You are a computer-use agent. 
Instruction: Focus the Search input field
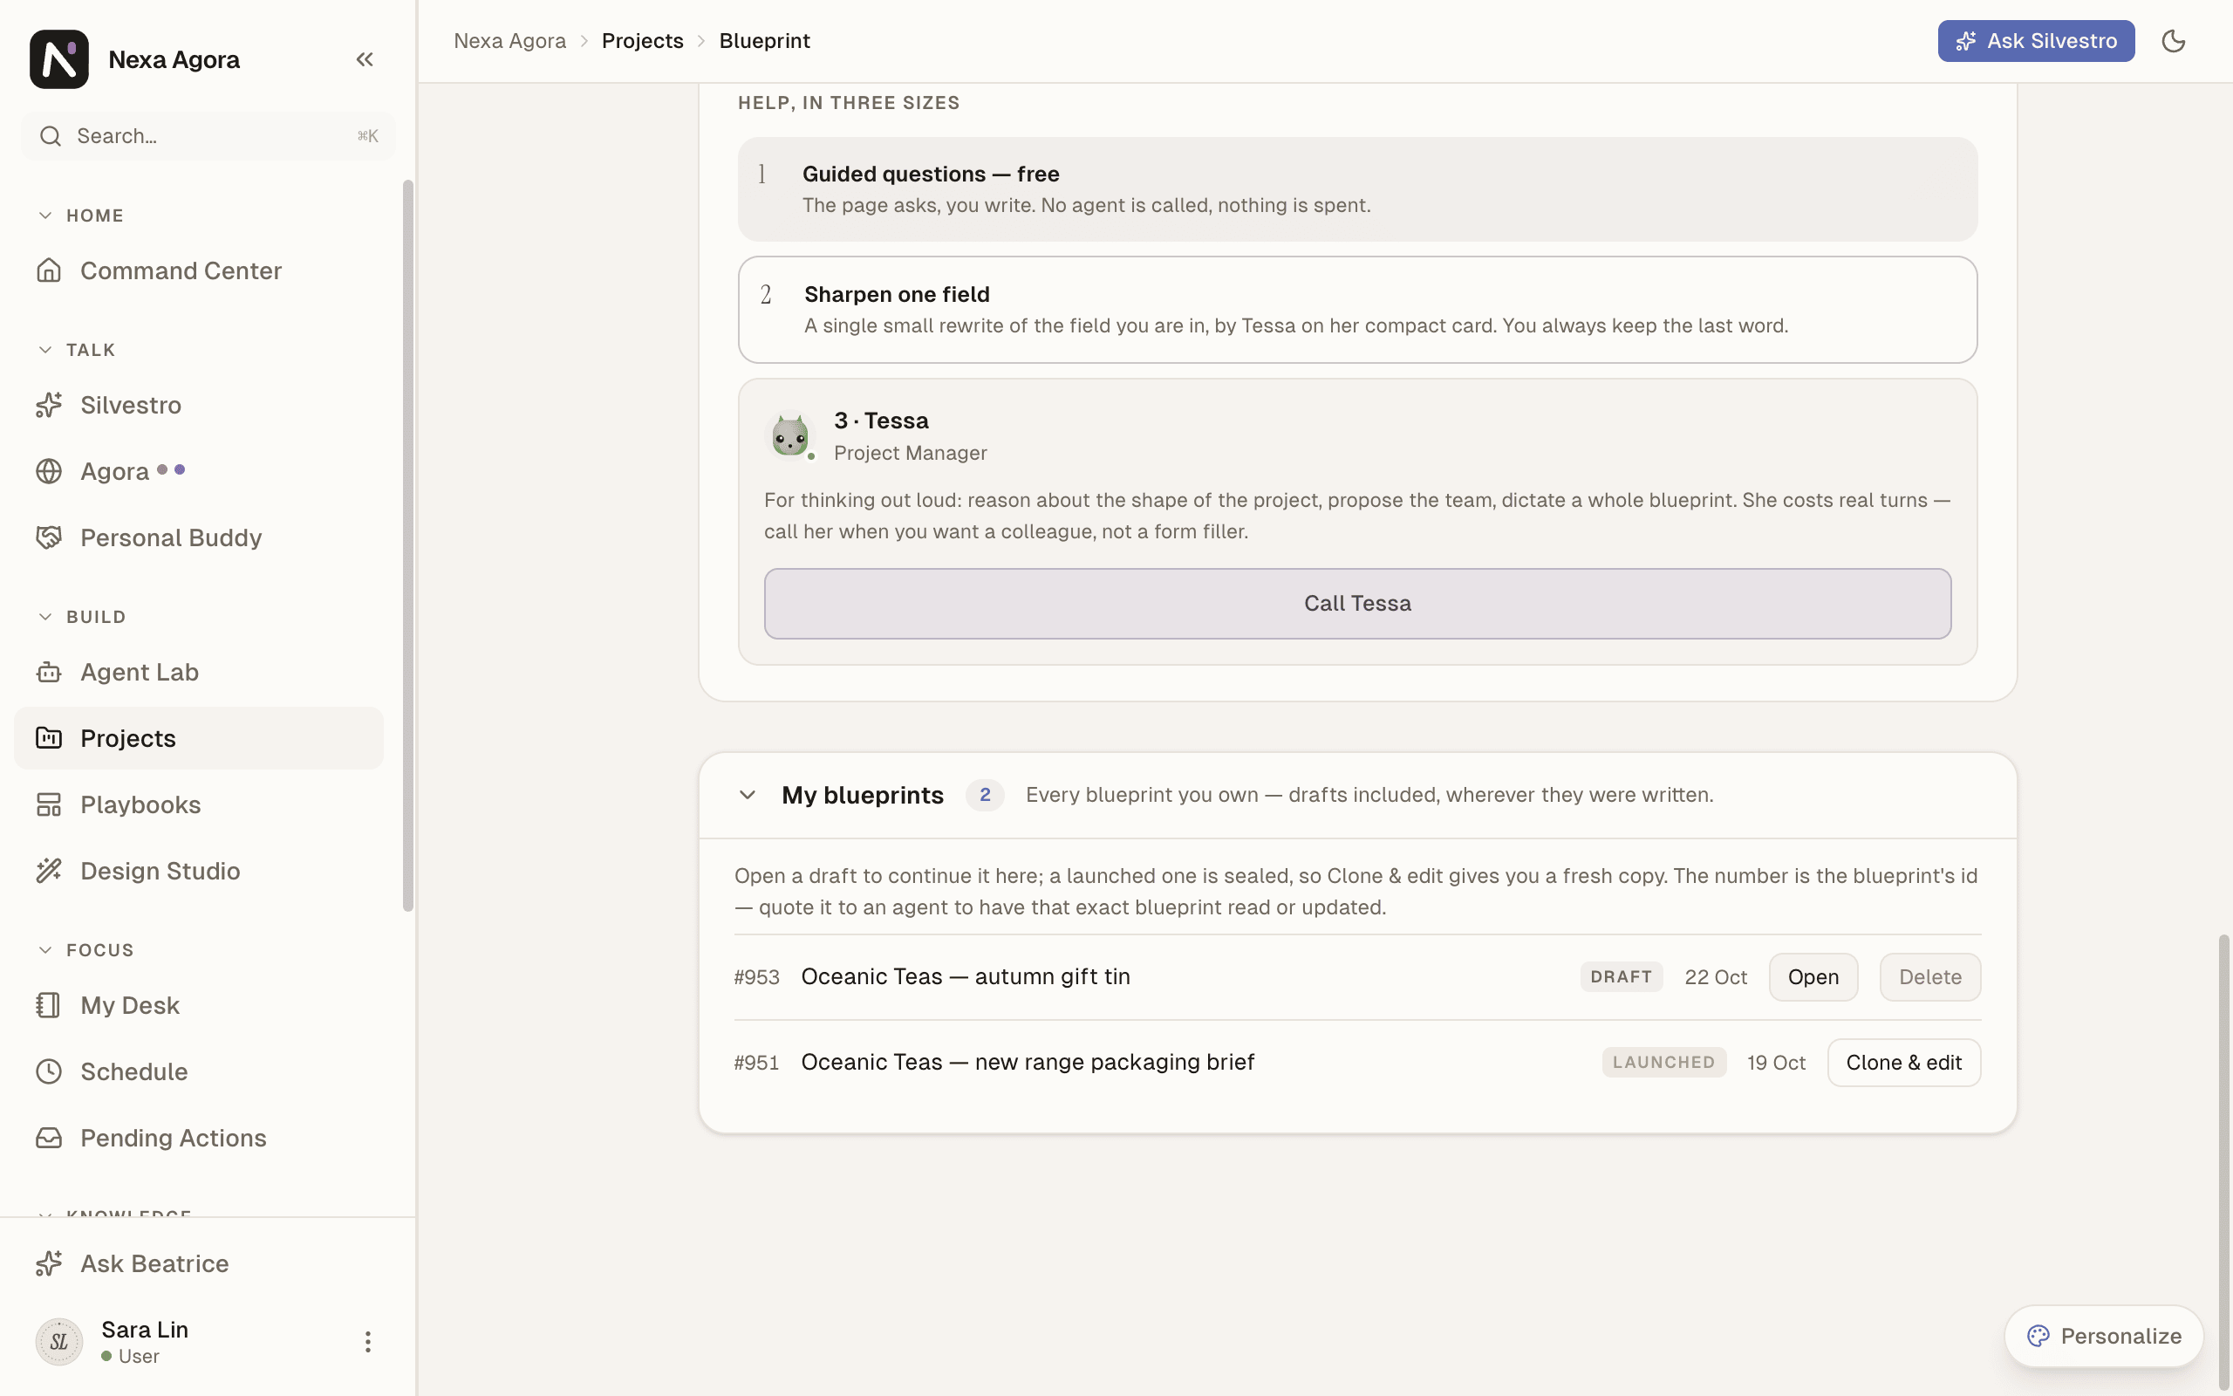click(208, 137)
